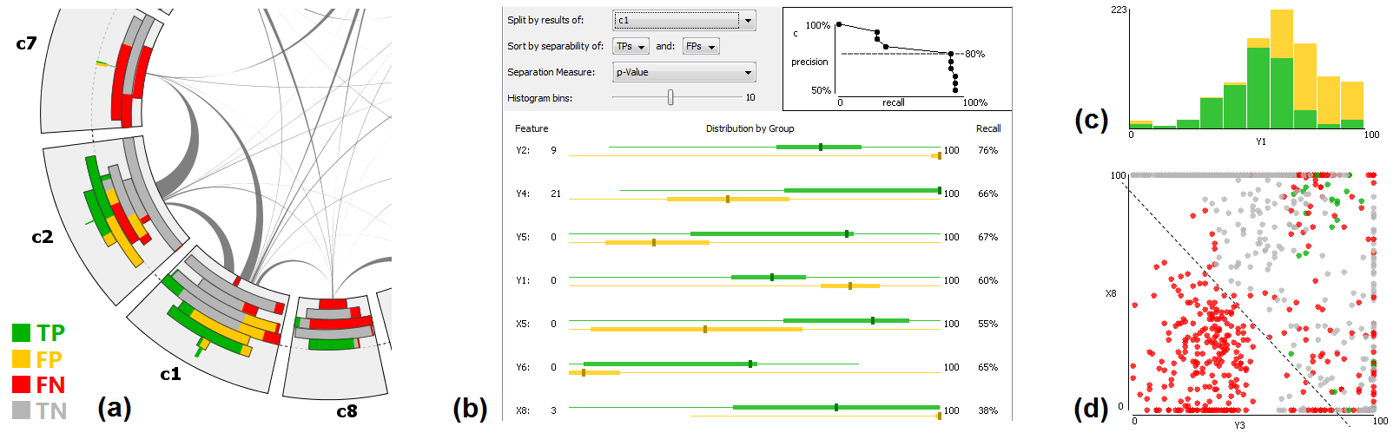Click the 80% threshold label in precision-recall plot

(x=974, y=54)
